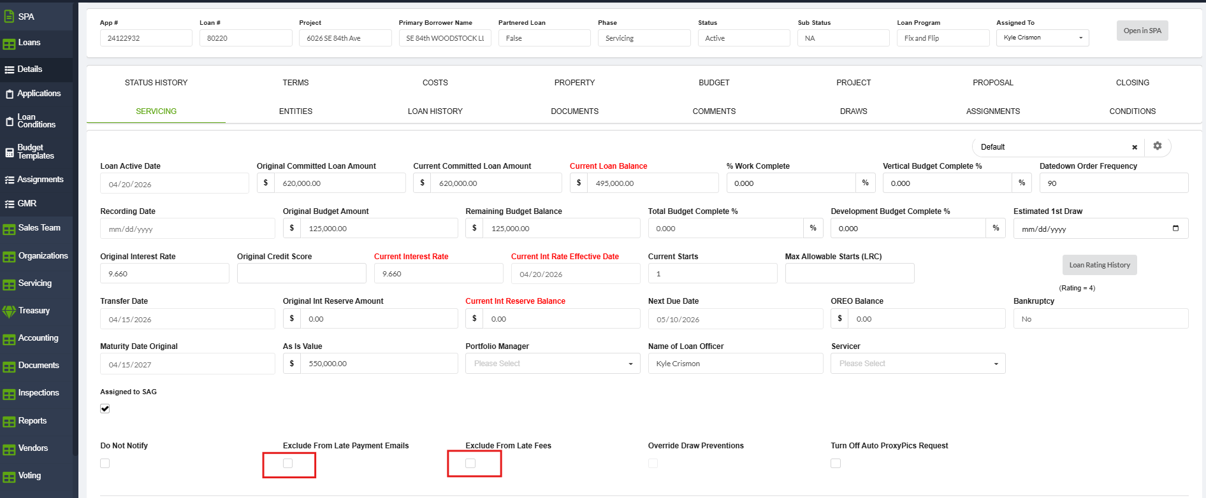Open the Assigned To dropdown

[x=1043, y=38]
